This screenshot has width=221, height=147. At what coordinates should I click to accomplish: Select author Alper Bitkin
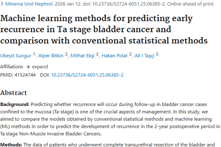[50, 55]
